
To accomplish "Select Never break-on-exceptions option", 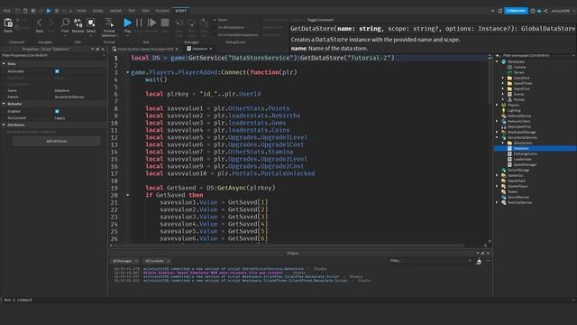I will (x=221, y=20).
